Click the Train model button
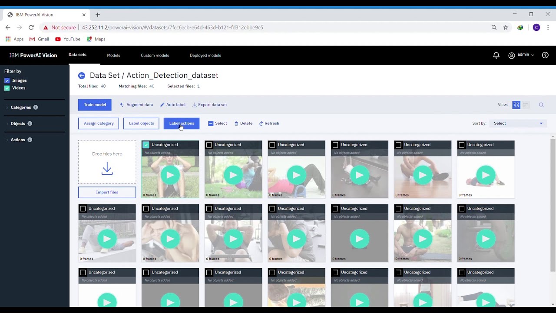Viewport: 556px width, 313px height. 95,105
